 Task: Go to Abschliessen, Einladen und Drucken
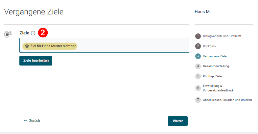click(227, 100)
